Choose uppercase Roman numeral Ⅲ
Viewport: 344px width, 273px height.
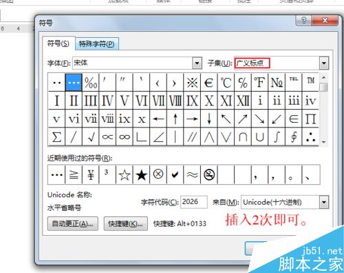[91, 101]
